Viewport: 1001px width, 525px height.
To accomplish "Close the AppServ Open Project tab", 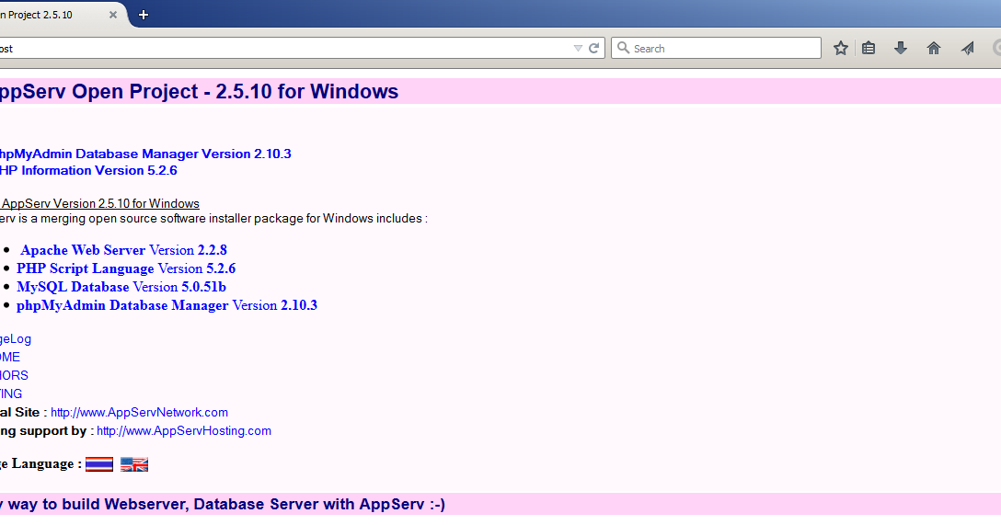I will [113, 15].
